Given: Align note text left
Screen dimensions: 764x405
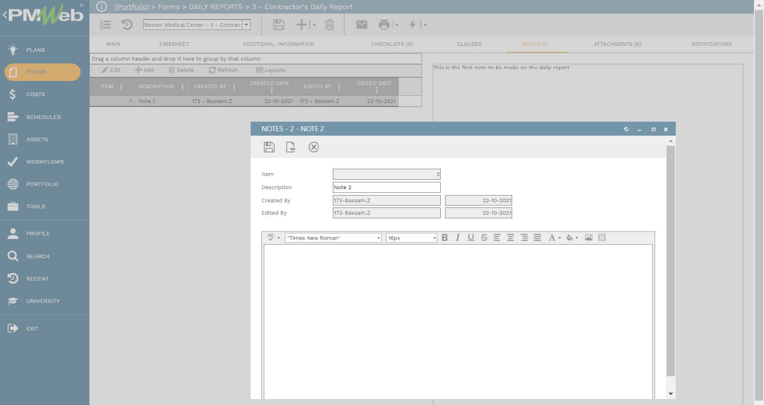Looking at the screenshot, I should click(497, 238).
